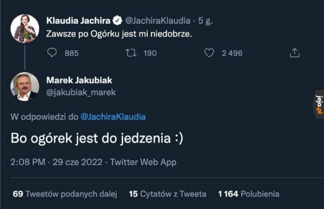324x209 pixels.
Task: Open the @JachiraKlaudia handle beside the name
Action: coord(157,20)
